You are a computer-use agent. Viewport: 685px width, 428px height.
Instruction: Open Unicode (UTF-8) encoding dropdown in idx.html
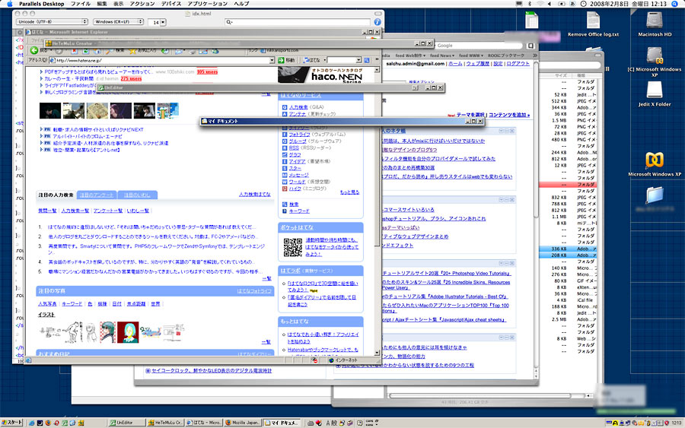53,22
